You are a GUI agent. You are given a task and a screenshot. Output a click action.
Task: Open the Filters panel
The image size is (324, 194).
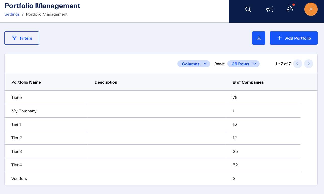pyautogui.click(x=22, y=38)
